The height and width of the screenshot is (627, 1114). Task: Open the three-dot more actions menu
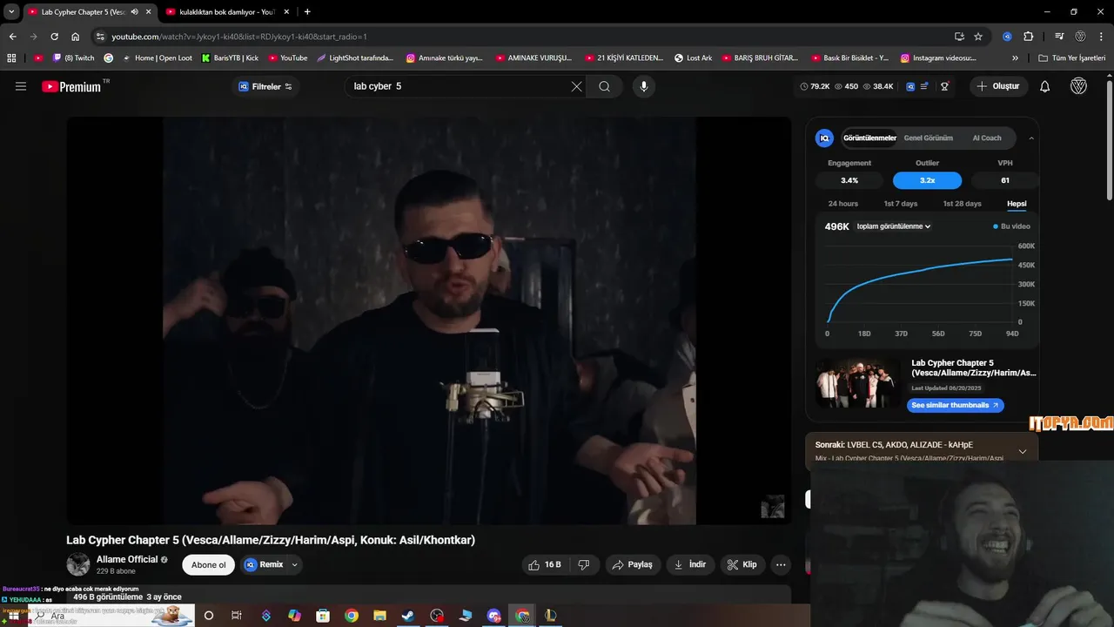(781, 564)
